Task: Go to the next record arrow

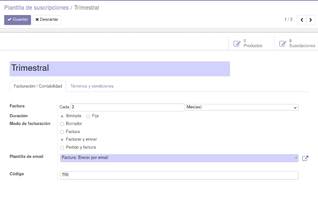Action: 311,20
